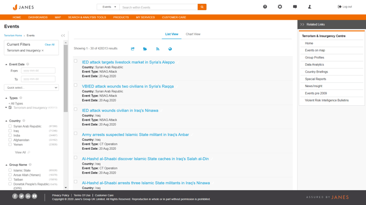Open the Privacy Policy footer link
Viewport: 366px width, 205px height.
point(61,195)
